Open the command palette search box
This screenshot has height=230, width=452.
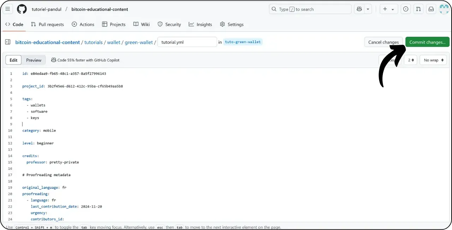[x=310, y=9]
